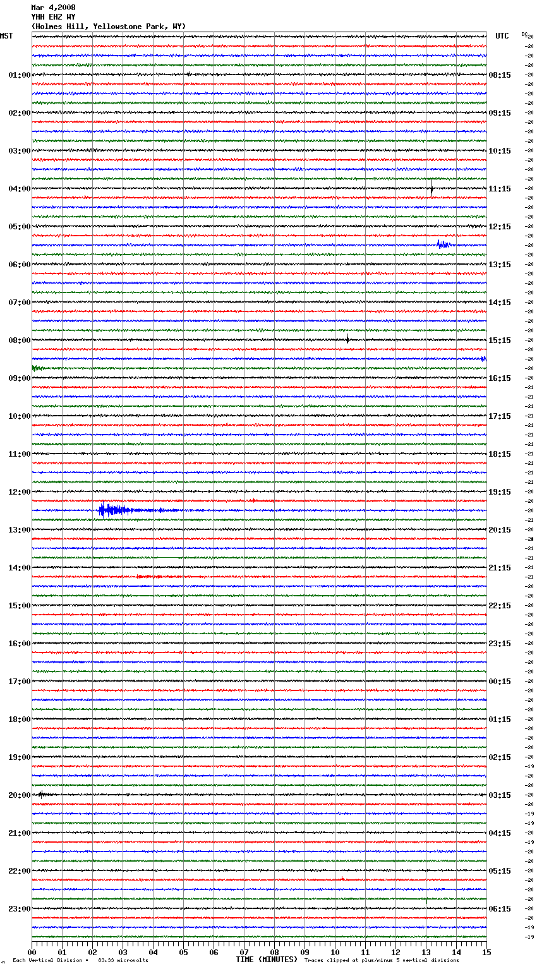Click the 'TIME (MINUTES)' axis title

267,960
